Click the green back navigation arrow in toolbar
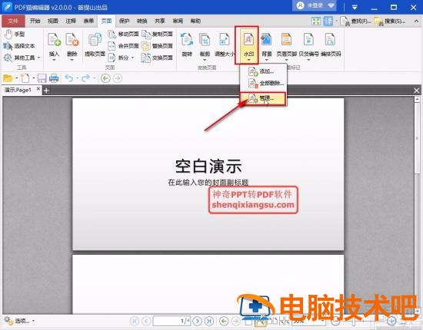423x330 pixels. (x=105, y=78)
